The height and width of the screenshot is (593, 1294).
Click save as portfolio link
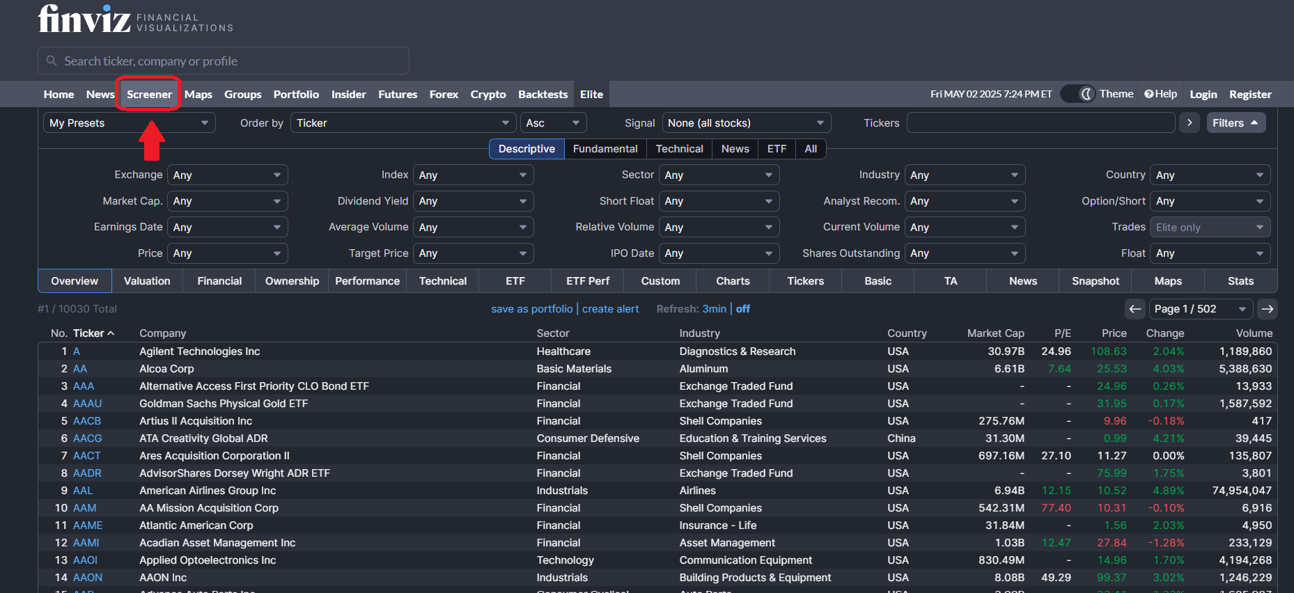tap(532, 309)
